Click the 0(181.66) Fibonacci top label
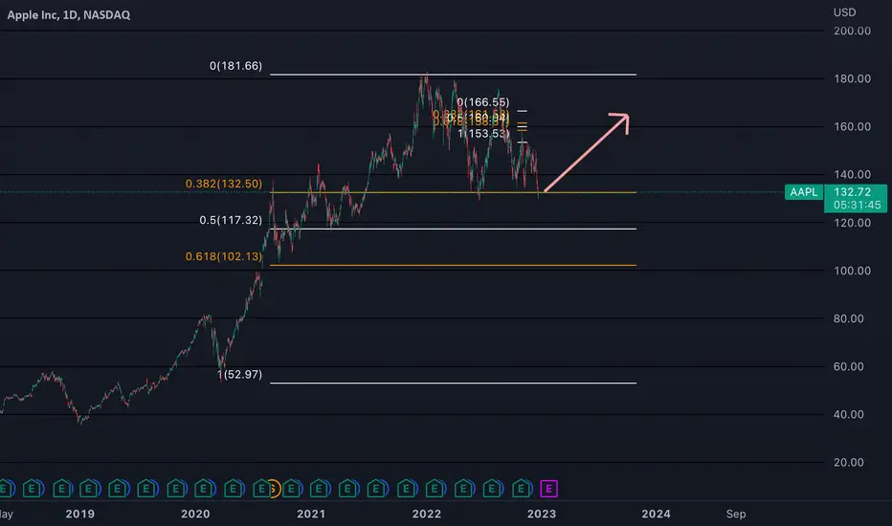892x526 pixels. [x=235, y=66]
